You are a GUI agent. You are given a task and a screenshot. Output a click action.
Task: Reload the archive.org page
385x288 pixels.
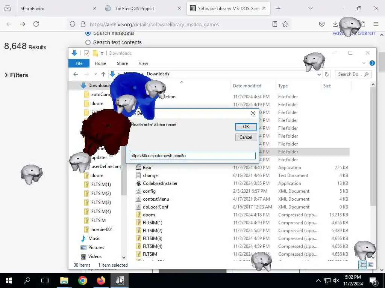point(36,24)
